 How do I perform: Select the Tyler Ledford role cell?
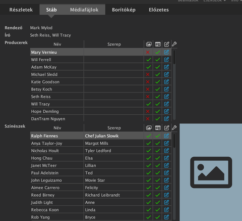click(x=114, y=151)
